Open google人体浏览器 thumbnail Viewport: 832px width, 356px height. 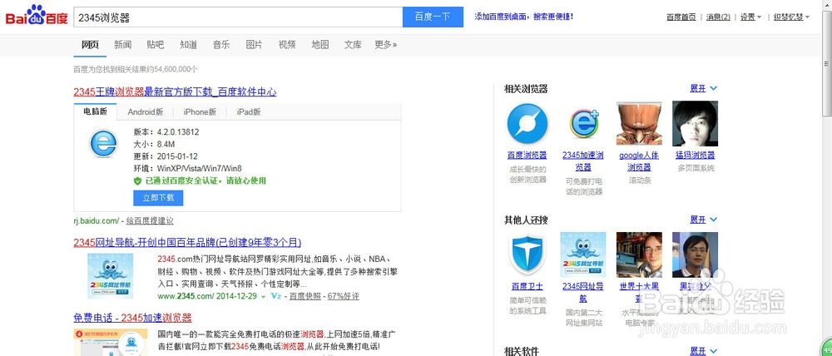click(639, 124)
